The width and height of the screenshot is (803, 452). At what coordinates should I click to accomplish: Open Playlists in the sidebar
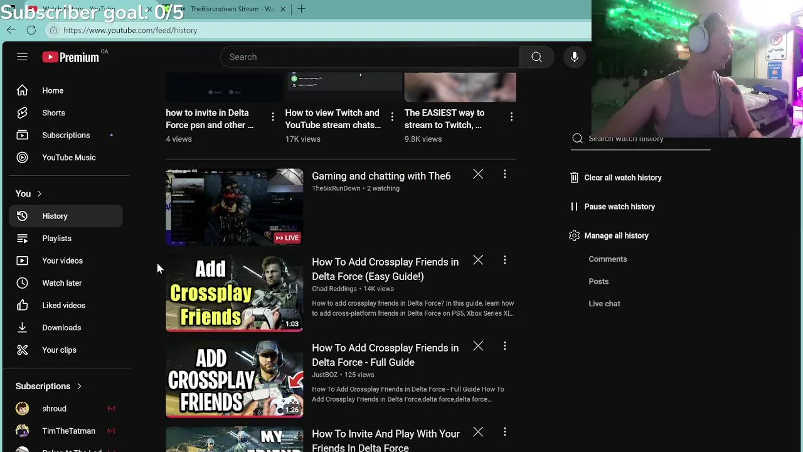point(66,239)
